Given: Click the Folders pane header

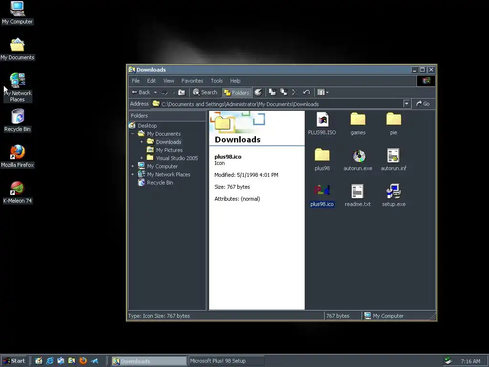Looking at the screenshot, I should click(x=167, y=116).
